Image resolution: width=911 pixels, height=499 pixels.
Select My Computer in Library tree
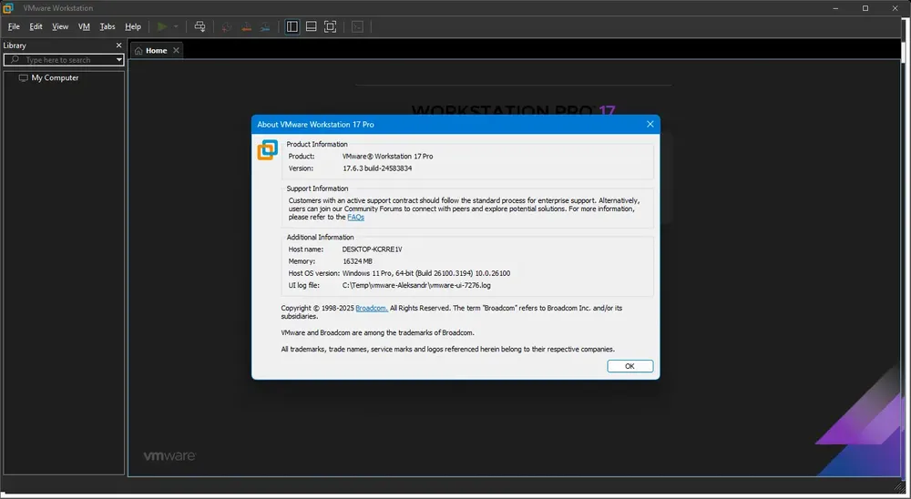[x=55, y=77]
